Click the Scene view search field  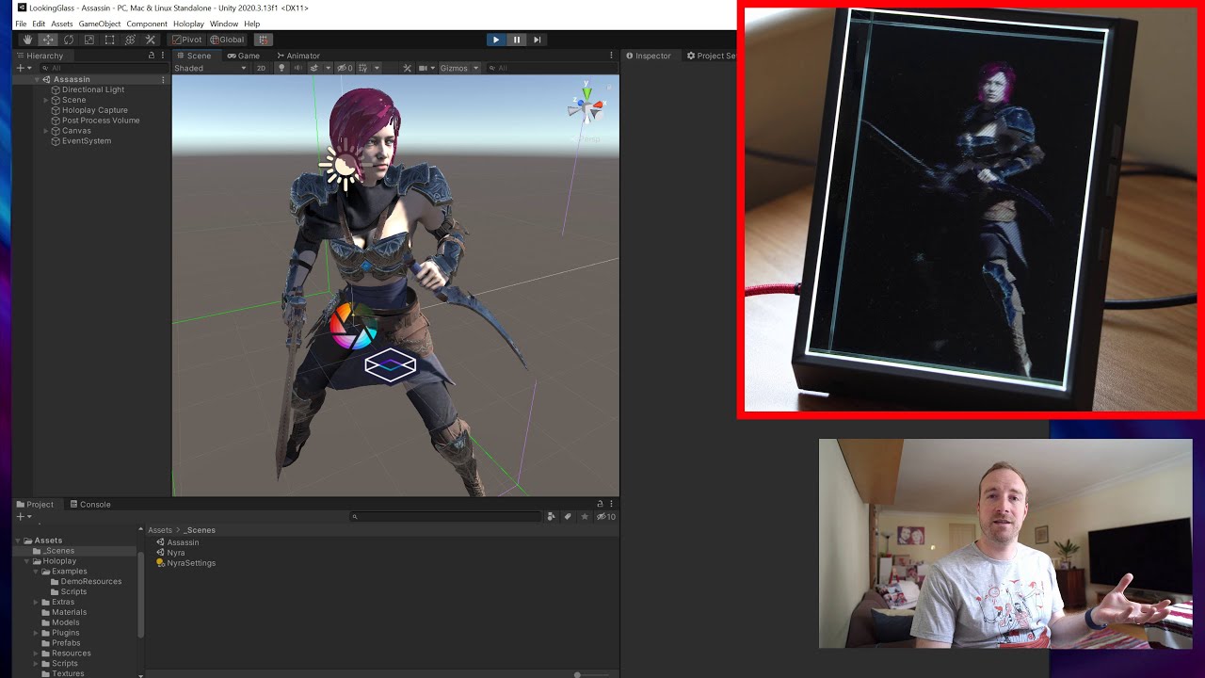(x=551, y=68)
